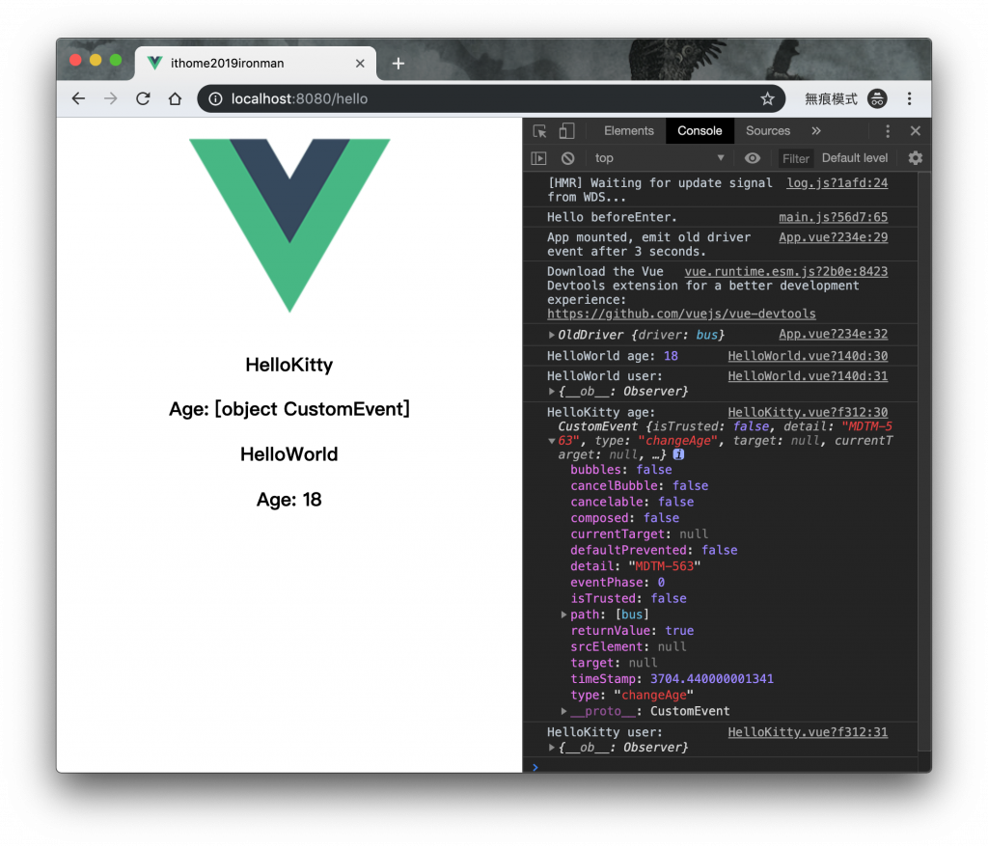Clear the console output
The width and height of the screenshot is (988, 847).
[x=567, y=158]
